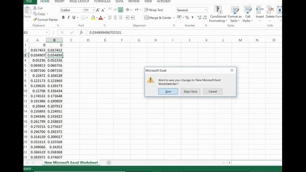
Task: Toggle Center alignment
Action: click(x=115, y=18)
